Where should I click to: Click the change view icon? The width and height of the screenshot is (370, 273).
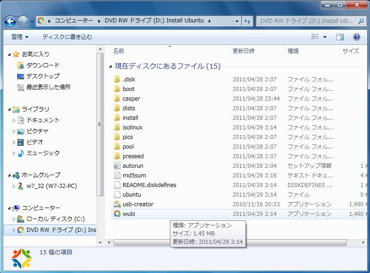click(x=315, y=37)
